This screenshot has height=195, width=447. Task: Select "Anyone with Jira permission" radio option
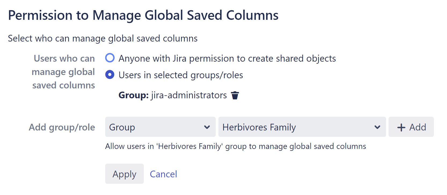point(110,58)
